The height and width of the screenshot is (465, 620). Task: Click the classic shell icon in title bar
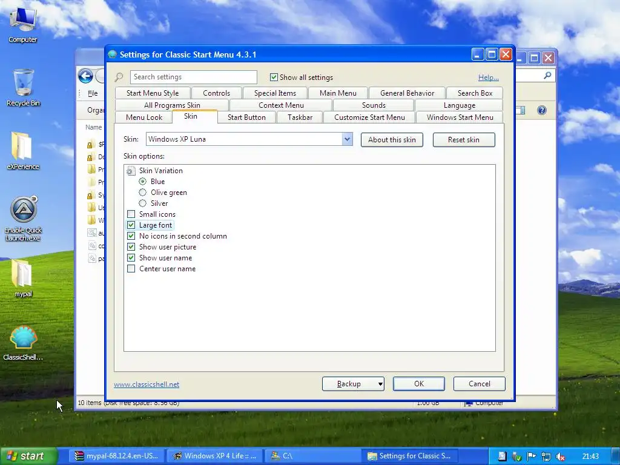112,54
